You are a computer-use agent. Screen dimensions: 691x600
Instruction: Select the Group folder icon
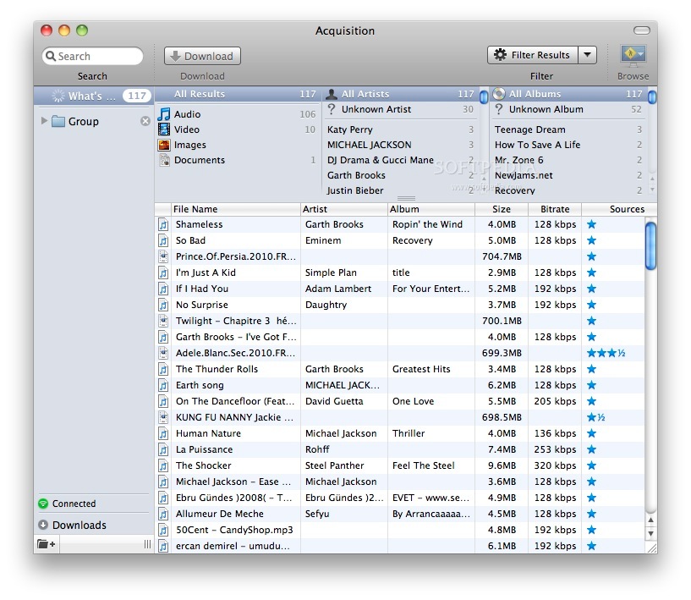click(x=58, y=121)
